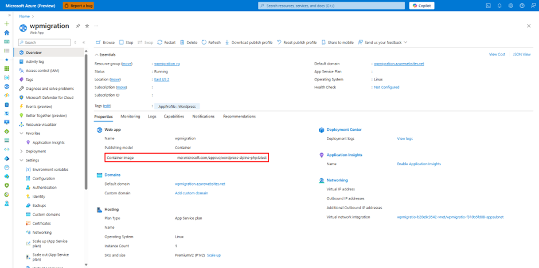Switch to the Logs tab

[x=152, y=117]
